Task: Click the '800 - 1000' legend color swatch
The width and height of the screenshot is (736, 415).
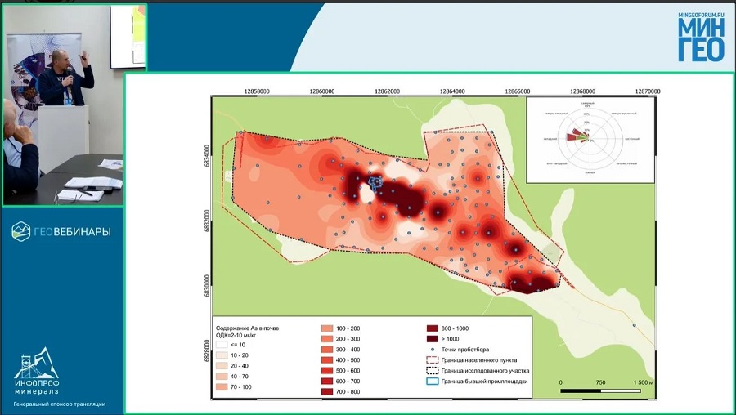Action: 433,328
